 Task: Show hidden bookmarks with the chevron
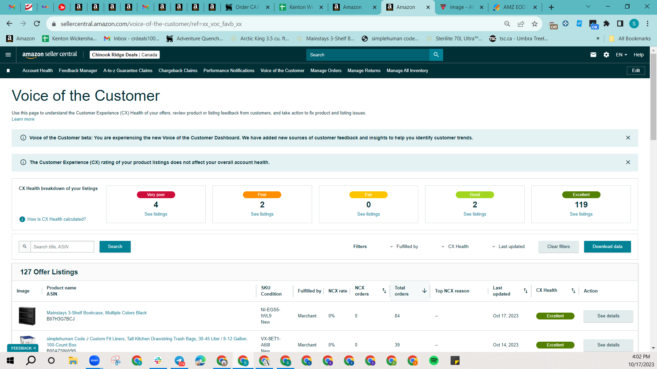pos(598,39)
